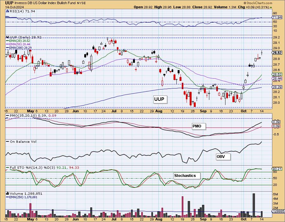Viewport: 285px width, 222px height.
Task: Click Sep on the volume panel date axis
Action: click(x=203, y=219)
